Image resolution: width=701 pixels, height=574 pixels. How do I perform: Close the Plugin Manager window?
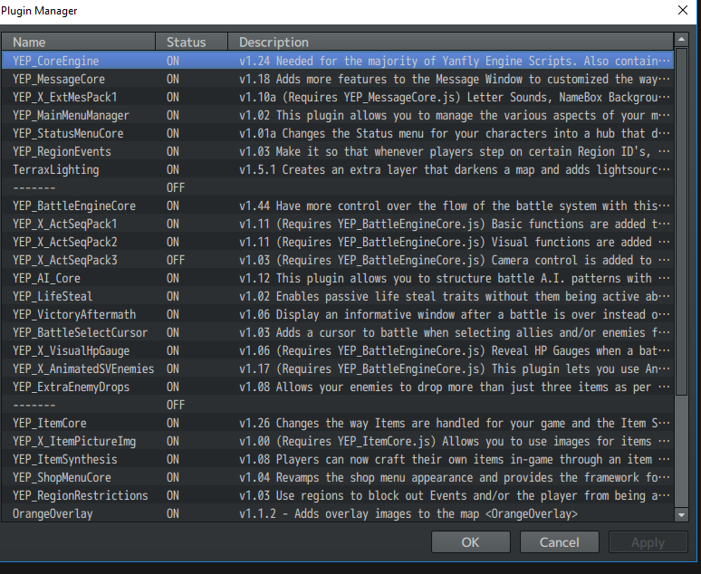click(682, 10)
